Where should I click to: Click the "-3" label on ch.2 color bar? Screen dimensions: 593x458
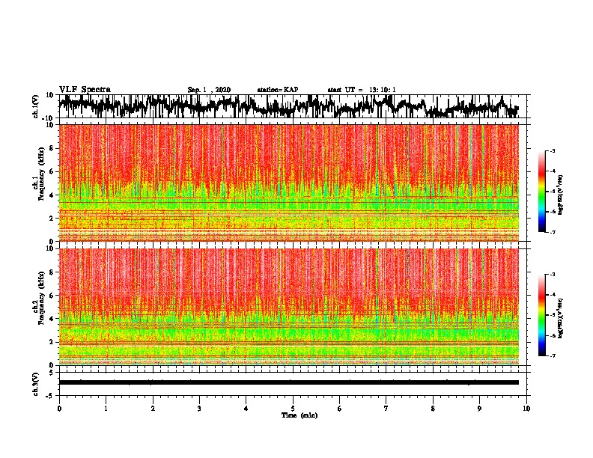tap(552, 275)
